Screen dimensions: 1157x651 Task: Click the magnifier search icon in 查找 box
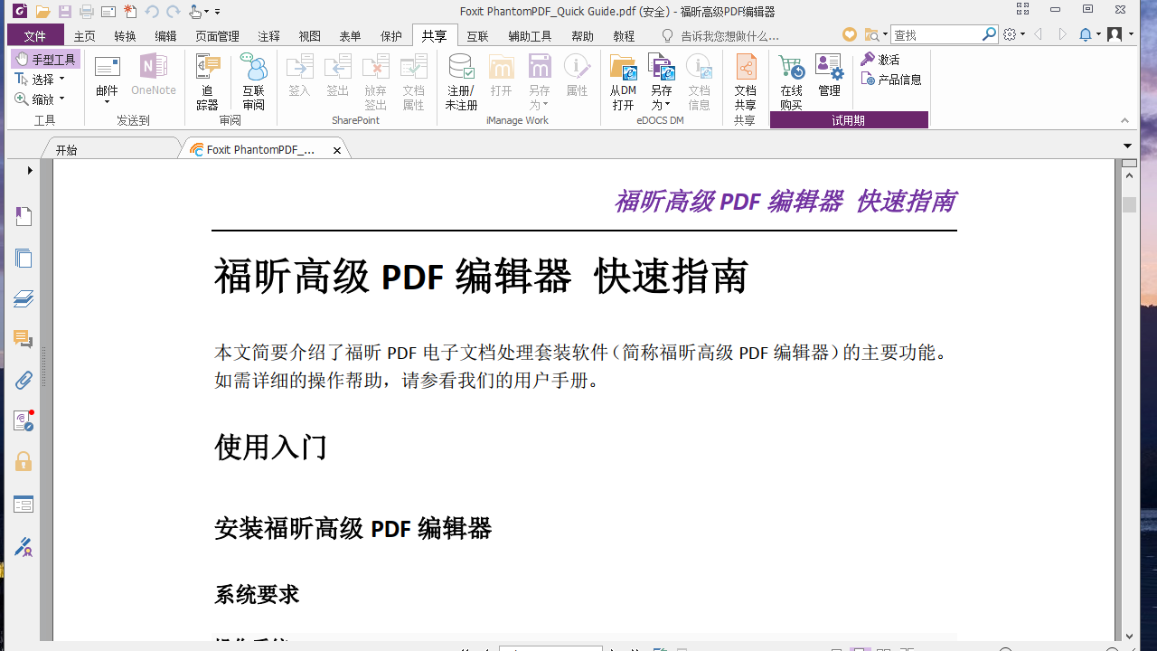(990, 34)
